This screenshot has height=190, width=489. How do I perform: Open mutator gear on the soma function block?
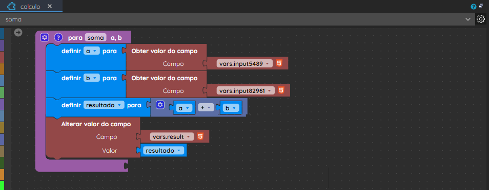coord(45,37)
